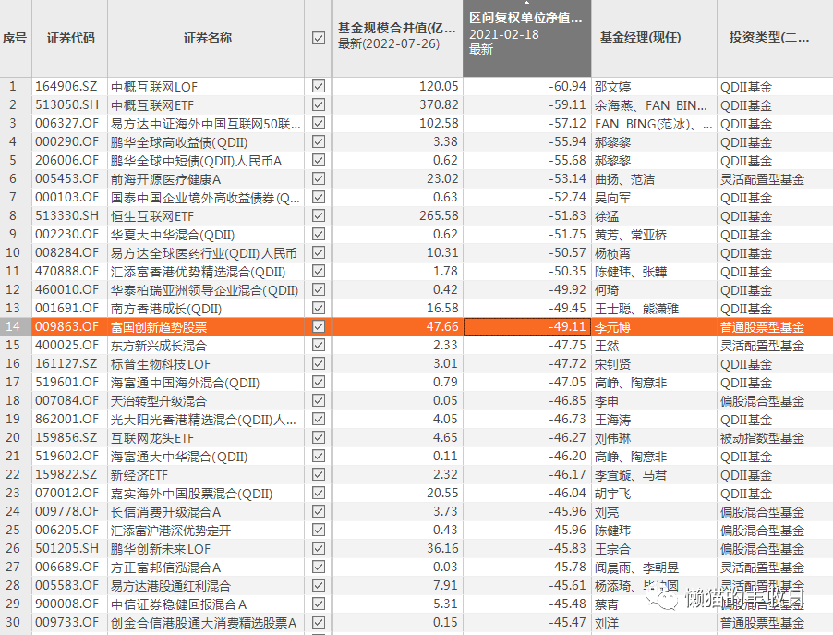The width and height of the screenshot is (833, 635).
Task: Toggle checkbox for 鹏华创新未来LOF row
Action: (x=319, y=548)
